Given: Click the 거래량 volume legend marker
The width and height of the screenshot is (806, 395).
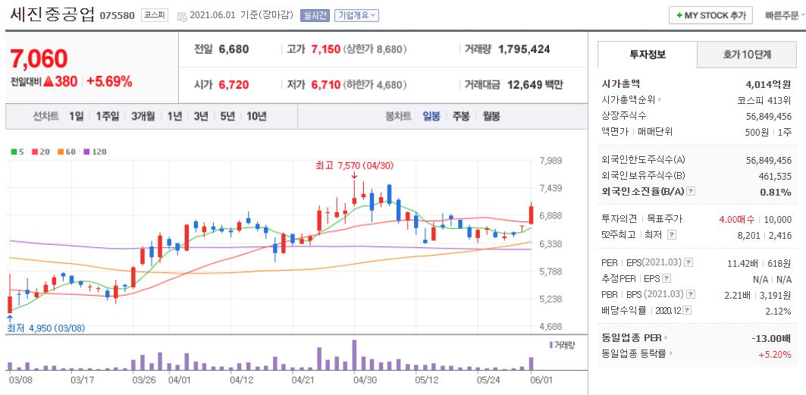Looking at the screenshot, I should click(561, 345).
